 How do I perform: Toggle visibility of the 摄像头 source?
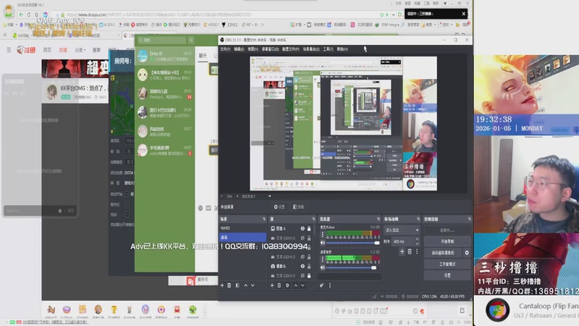(x=303, y=266)
